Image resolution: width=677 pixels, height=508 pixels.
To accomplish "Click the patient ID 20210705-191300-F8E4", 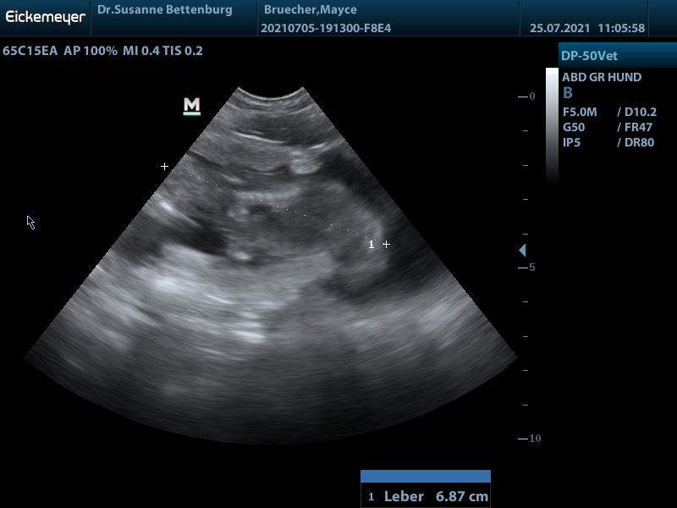I will coord(326,28).
